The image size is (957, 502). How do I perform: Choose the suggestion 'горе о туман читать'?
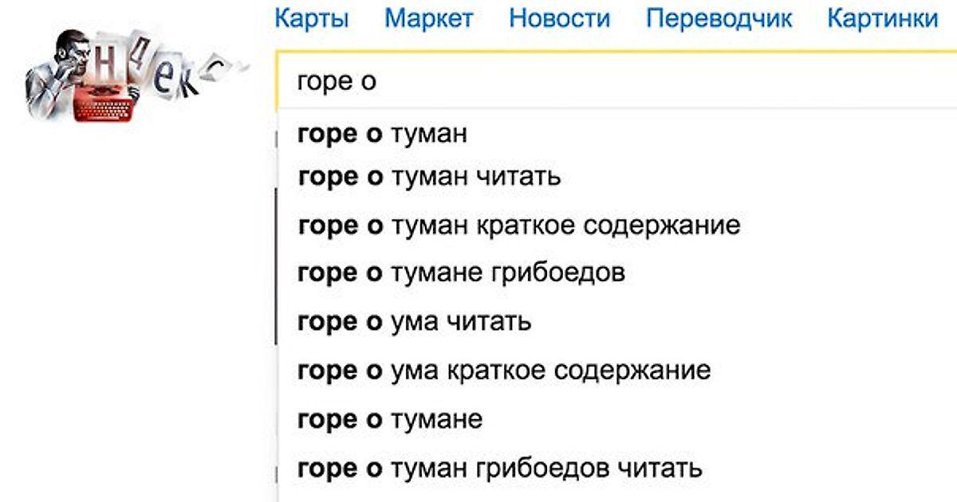click(429, 176)
